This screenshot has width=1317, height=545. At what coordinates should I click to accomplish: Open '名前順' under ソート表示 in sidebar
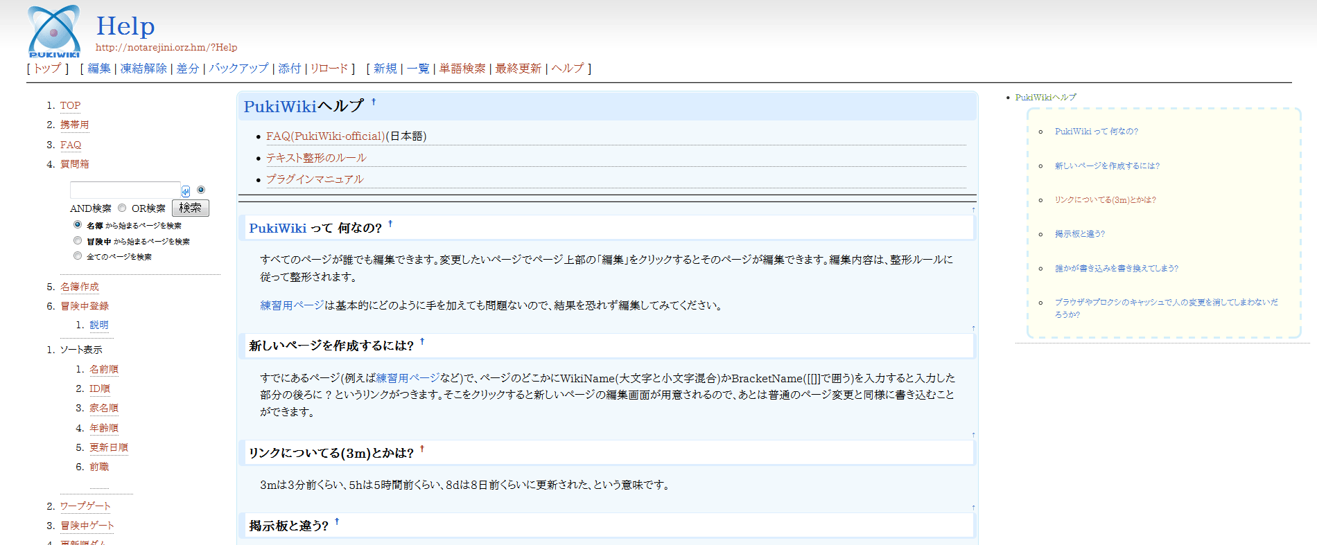tap(104, 369)
